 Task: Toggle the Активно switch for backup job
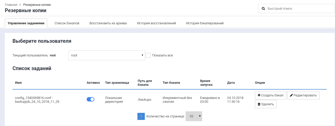tap(91, 99)
